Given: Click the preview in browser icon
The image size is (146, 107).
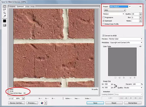Looking at the screenshot, I should [x=42, y=103].
